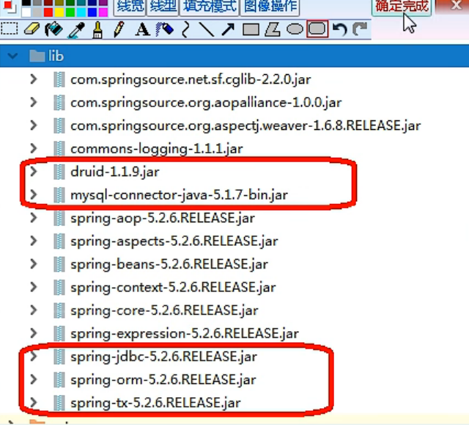The height and width of the screenshot is (425, 469).
Task: Select the Pencil tool
Action: point(119,29)
